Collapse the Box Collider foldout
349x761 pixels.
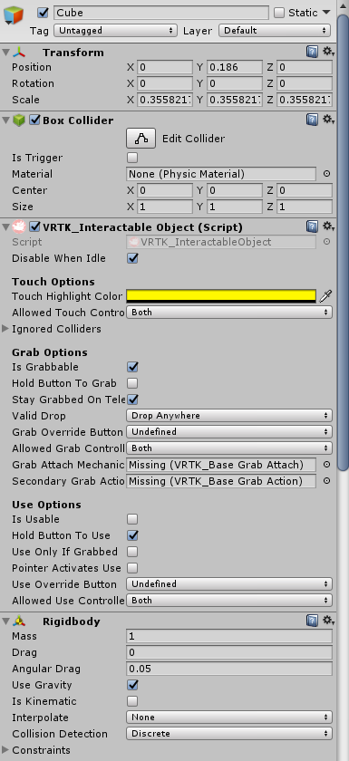click(x=5, y=120)
